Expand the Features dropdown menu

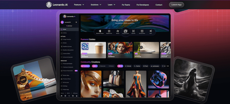(x=79, y=5)
